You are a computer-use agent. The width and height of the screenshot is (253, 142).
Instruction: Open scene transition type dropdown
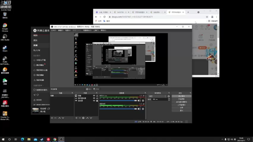tap(157, 96)
